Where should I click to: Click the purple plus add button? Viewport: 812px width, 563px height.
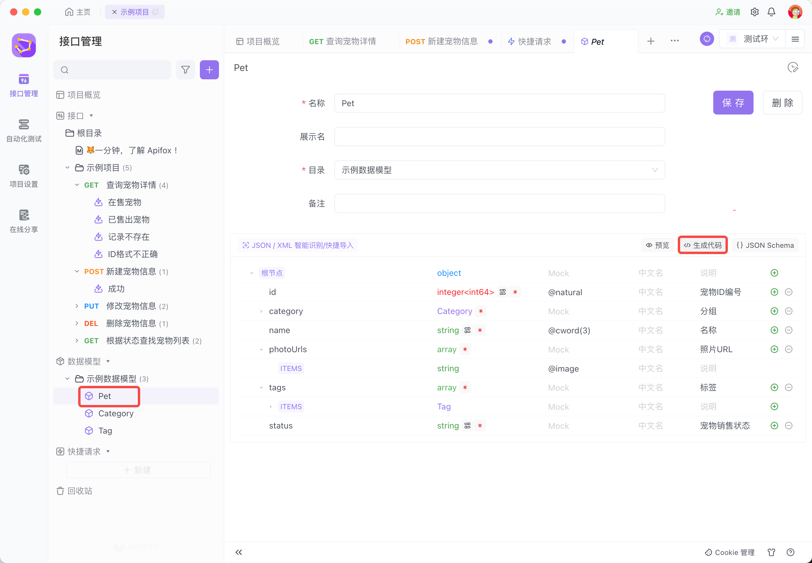(x=209, y=70)
